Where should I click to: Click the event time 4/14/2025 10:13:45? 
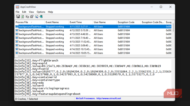pyautogui.click(x=80, y=49)
